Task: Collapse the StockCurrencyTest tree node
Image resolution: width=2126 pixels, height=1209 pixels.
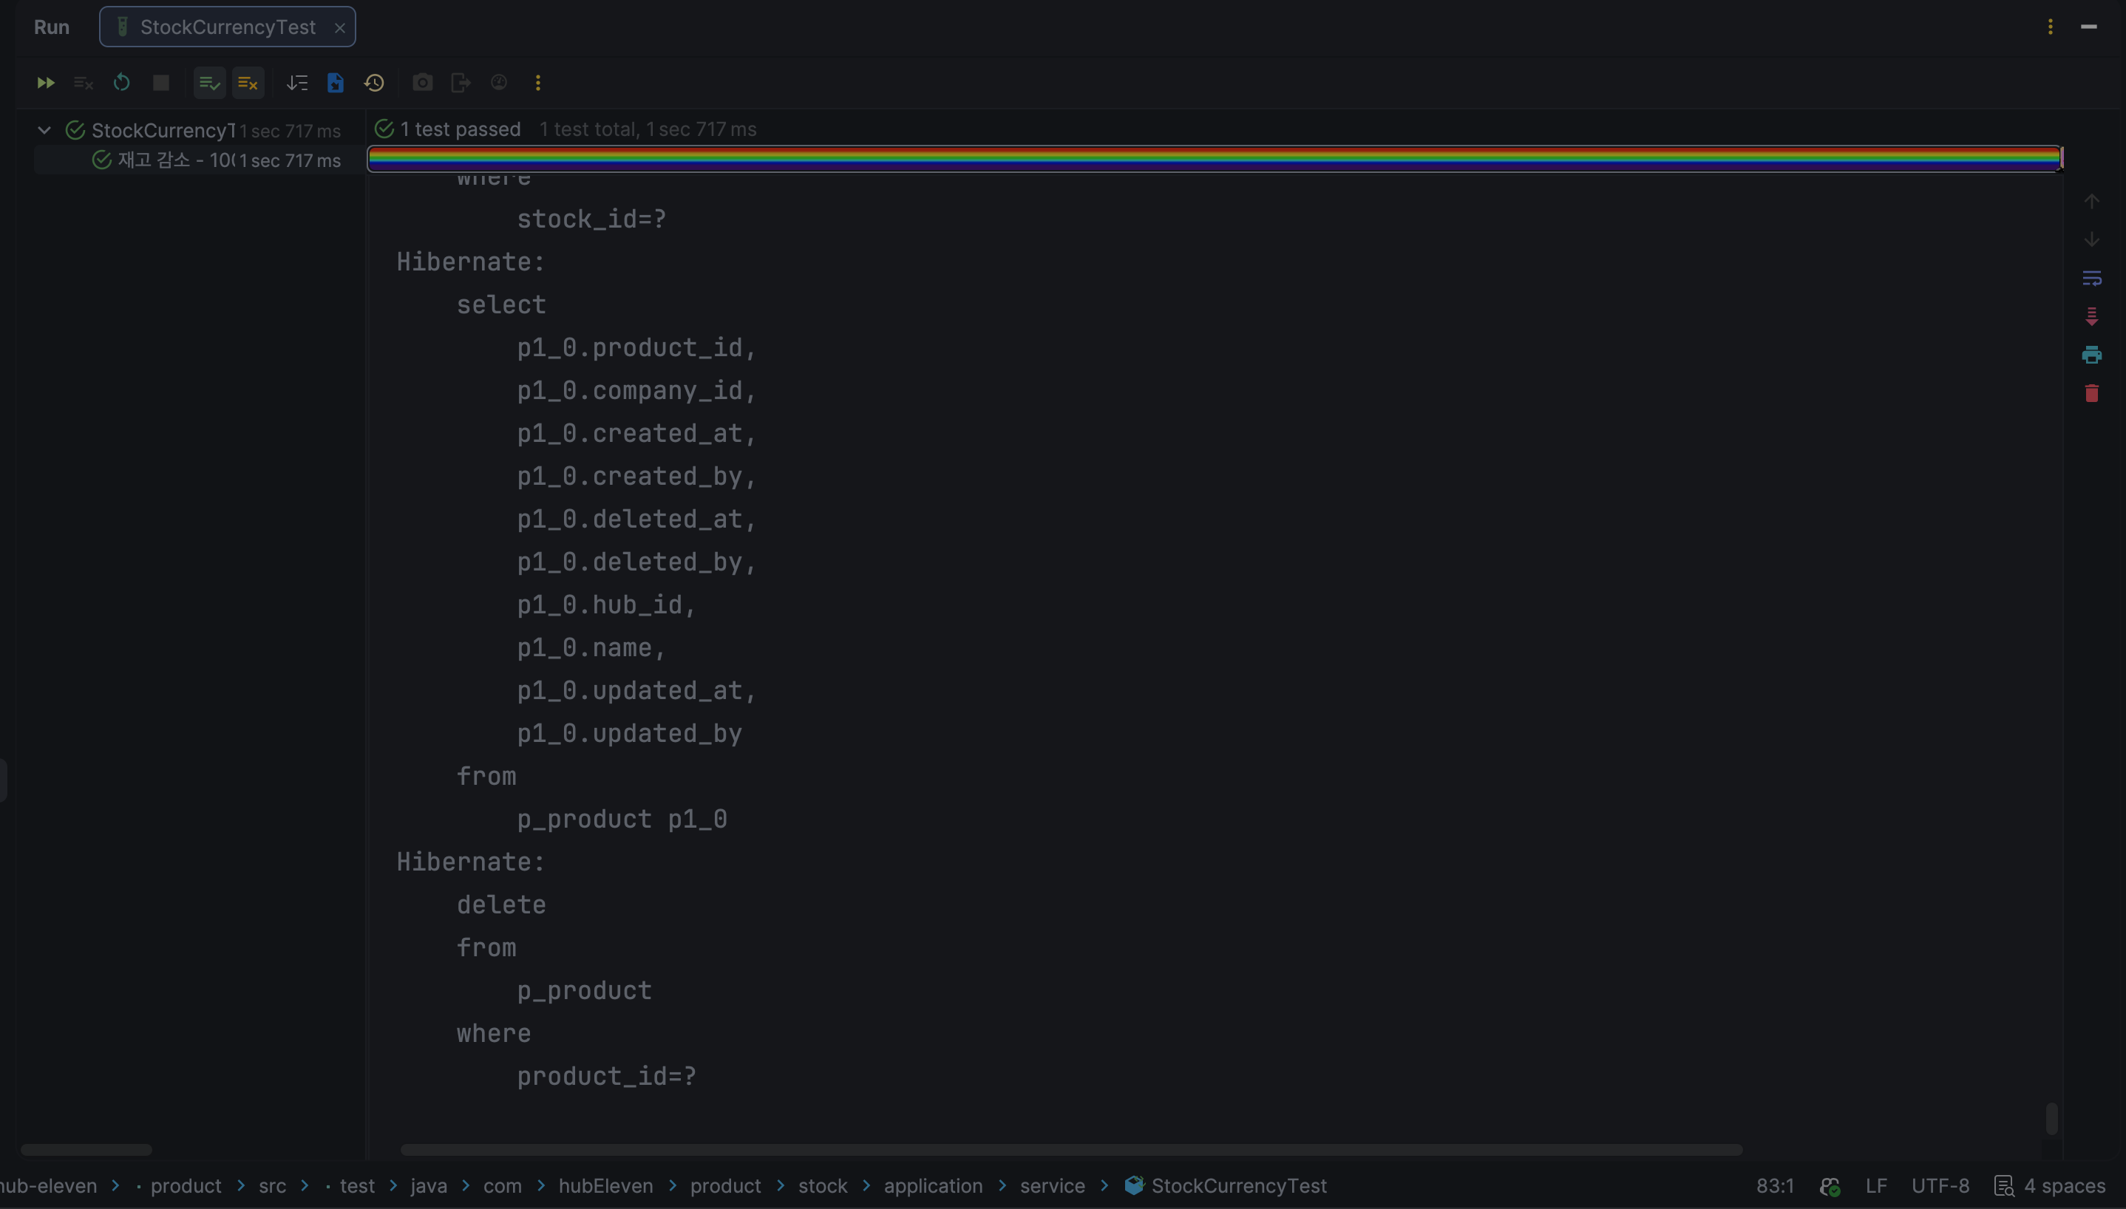Action: [45, 130]
